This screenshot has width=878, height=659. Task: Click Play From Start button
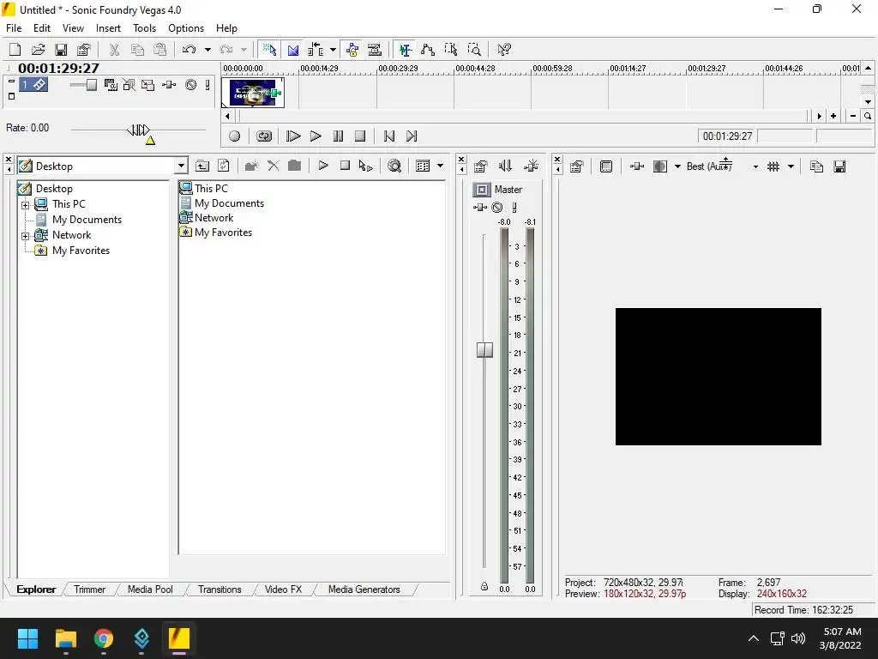pyautogui.click(x=293, y=136)
